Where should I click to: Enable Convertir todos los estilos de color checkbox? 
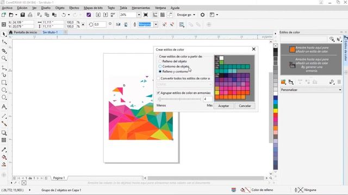coord(158,78)
